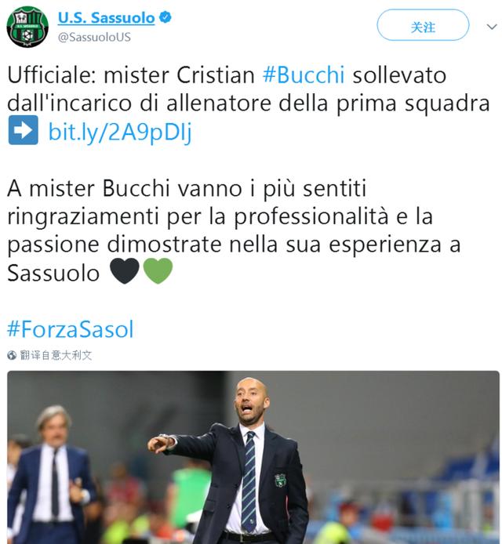
Task: Open the #Bucchi hashtag
Action: [x=304, y=74]
